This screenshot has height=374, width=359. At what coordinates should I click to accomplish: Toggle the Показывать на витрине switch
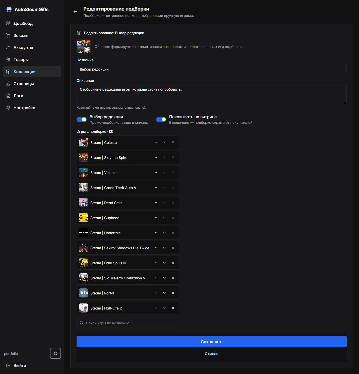pyautogui.click(x=161, y=119)
